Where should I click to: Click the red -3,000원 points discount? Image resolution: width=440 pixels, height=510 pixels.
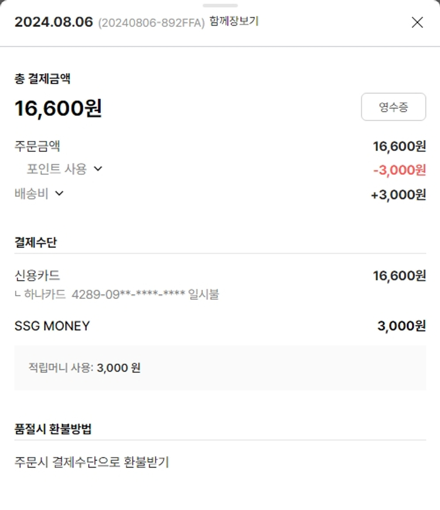coord(399,170)
